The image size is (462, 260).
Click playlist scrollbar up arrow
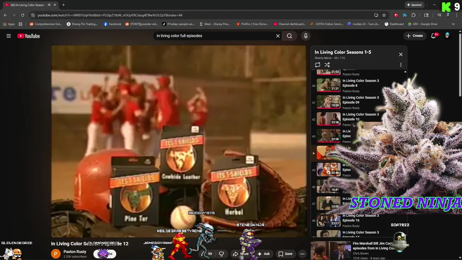coord(405,72)
